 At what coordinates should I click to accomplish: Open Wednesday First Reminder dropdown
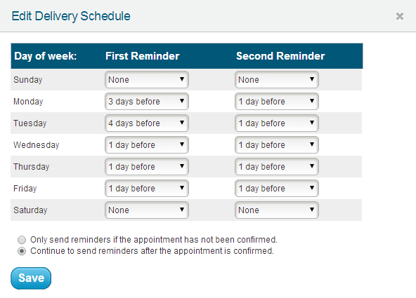[147, 144]
